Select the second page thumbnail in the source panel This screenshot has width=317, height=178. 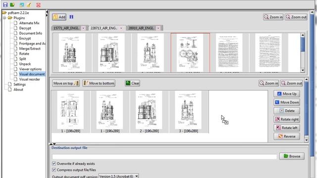(x=111, y=53)
